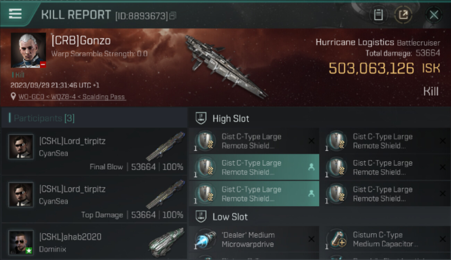
Task: Click the highlighted second left-column Remote Shield module
Action: tap(254, 167)
